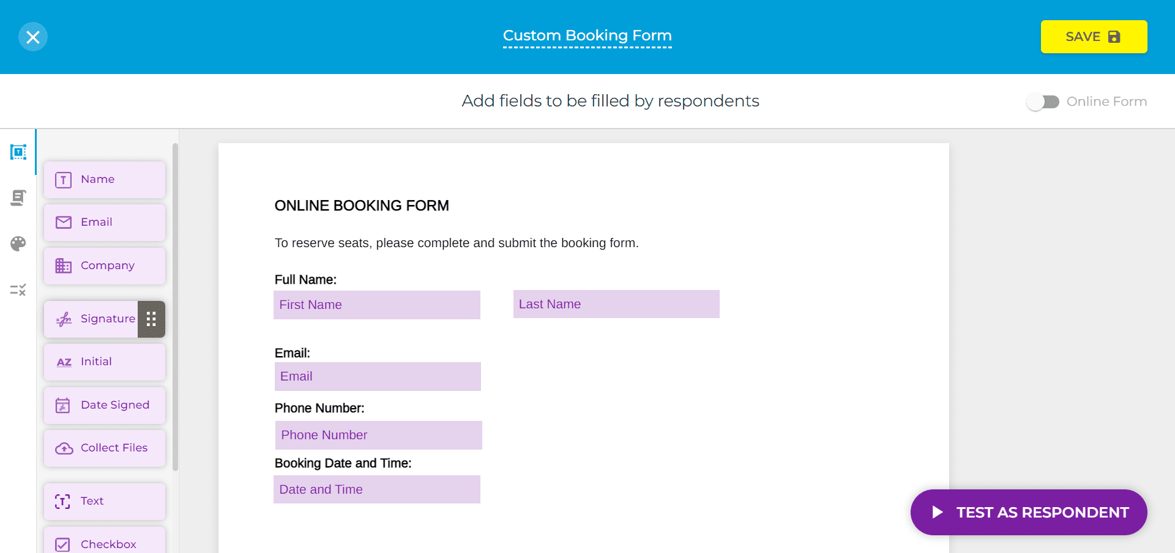Add a Company field to the form
The image size is (1175, 553).
[x=104, y=265]
